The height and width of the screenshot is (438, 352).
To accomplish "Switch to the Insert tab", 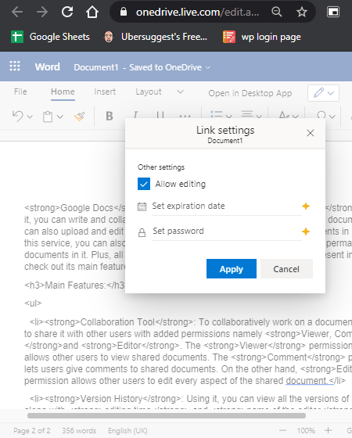I will click(x=105, y=92).
